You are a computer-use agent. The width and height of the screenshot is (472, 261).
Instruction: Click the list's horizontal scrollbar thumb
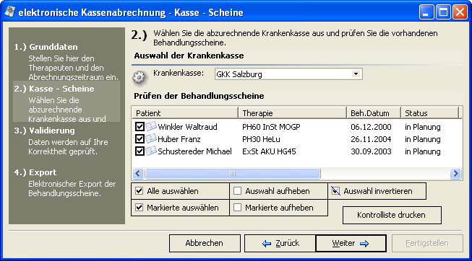tap(233, 173)
